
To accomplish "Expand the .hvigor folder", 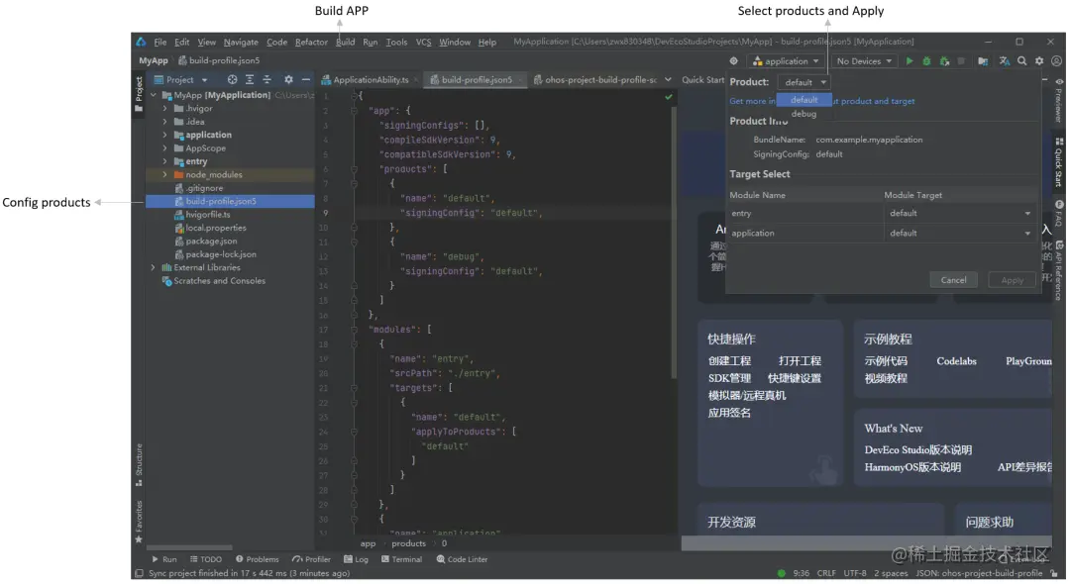I will click(x=165, y=108).
